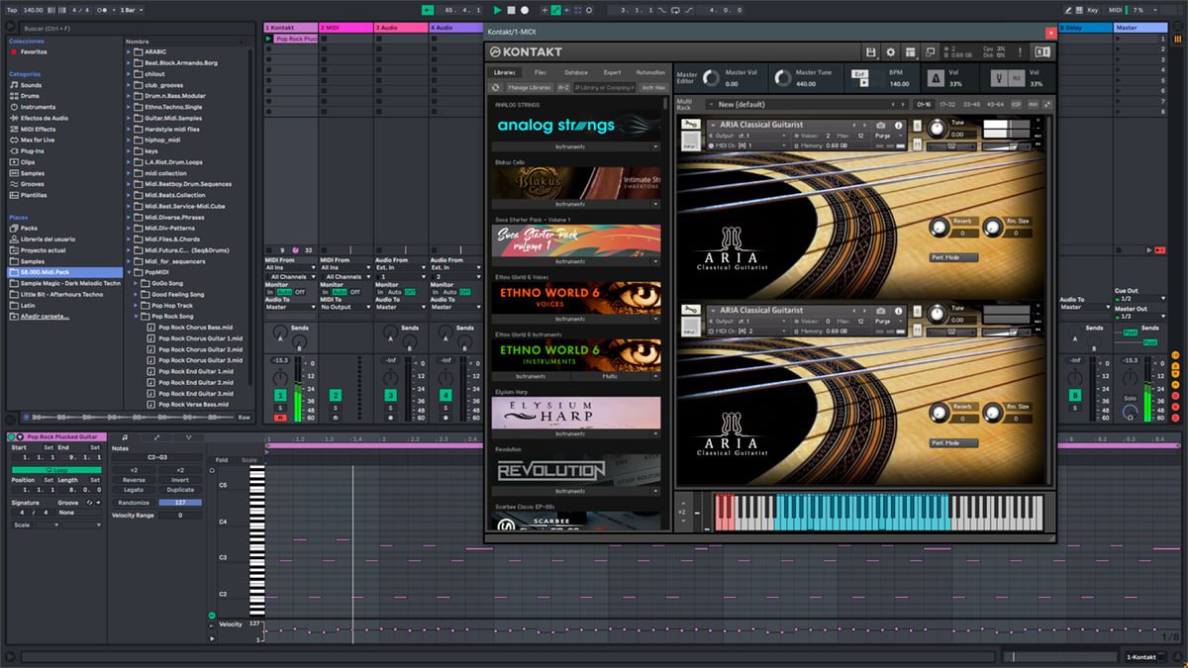
Task: Select Plug-Ins category in browser
Action: [33, 150]
